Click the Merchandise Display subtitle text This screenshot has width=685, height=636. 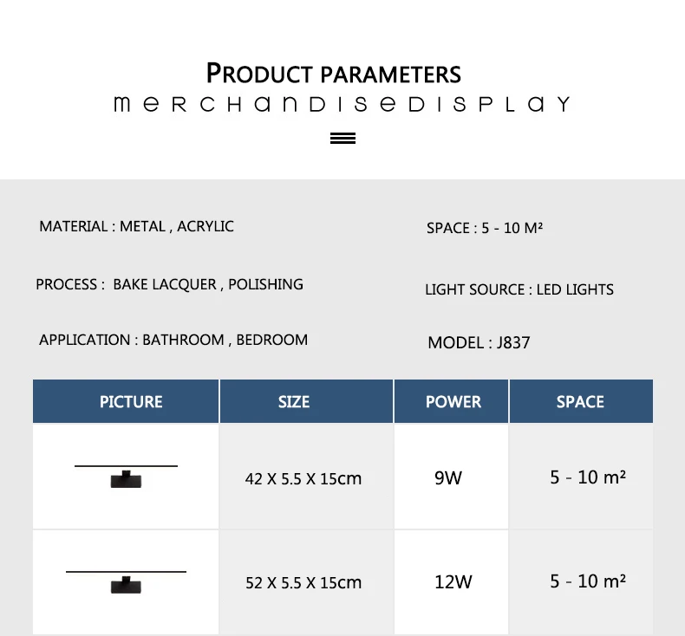[342, 104]
